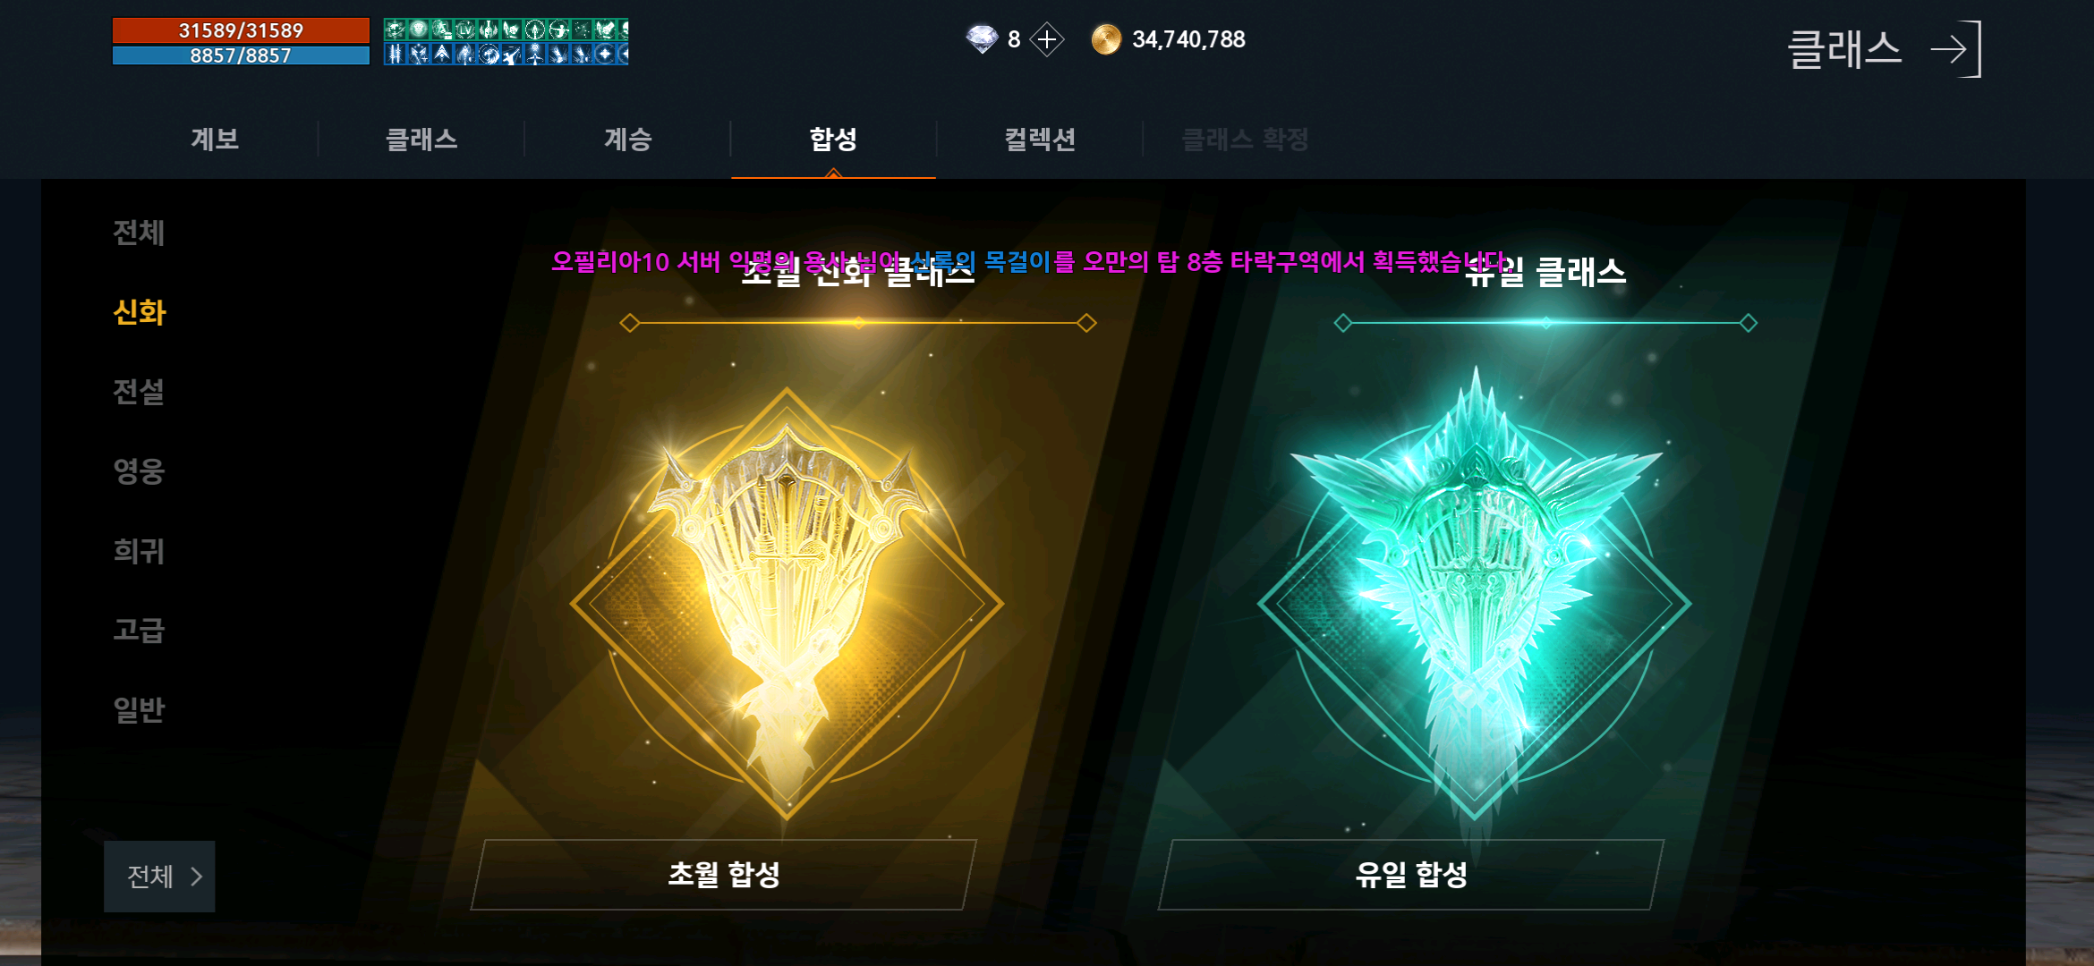The width and height of the screenshot is (2094, 966).
Task: Click the 초월 합성 button
Action: (x=723, y=875)
